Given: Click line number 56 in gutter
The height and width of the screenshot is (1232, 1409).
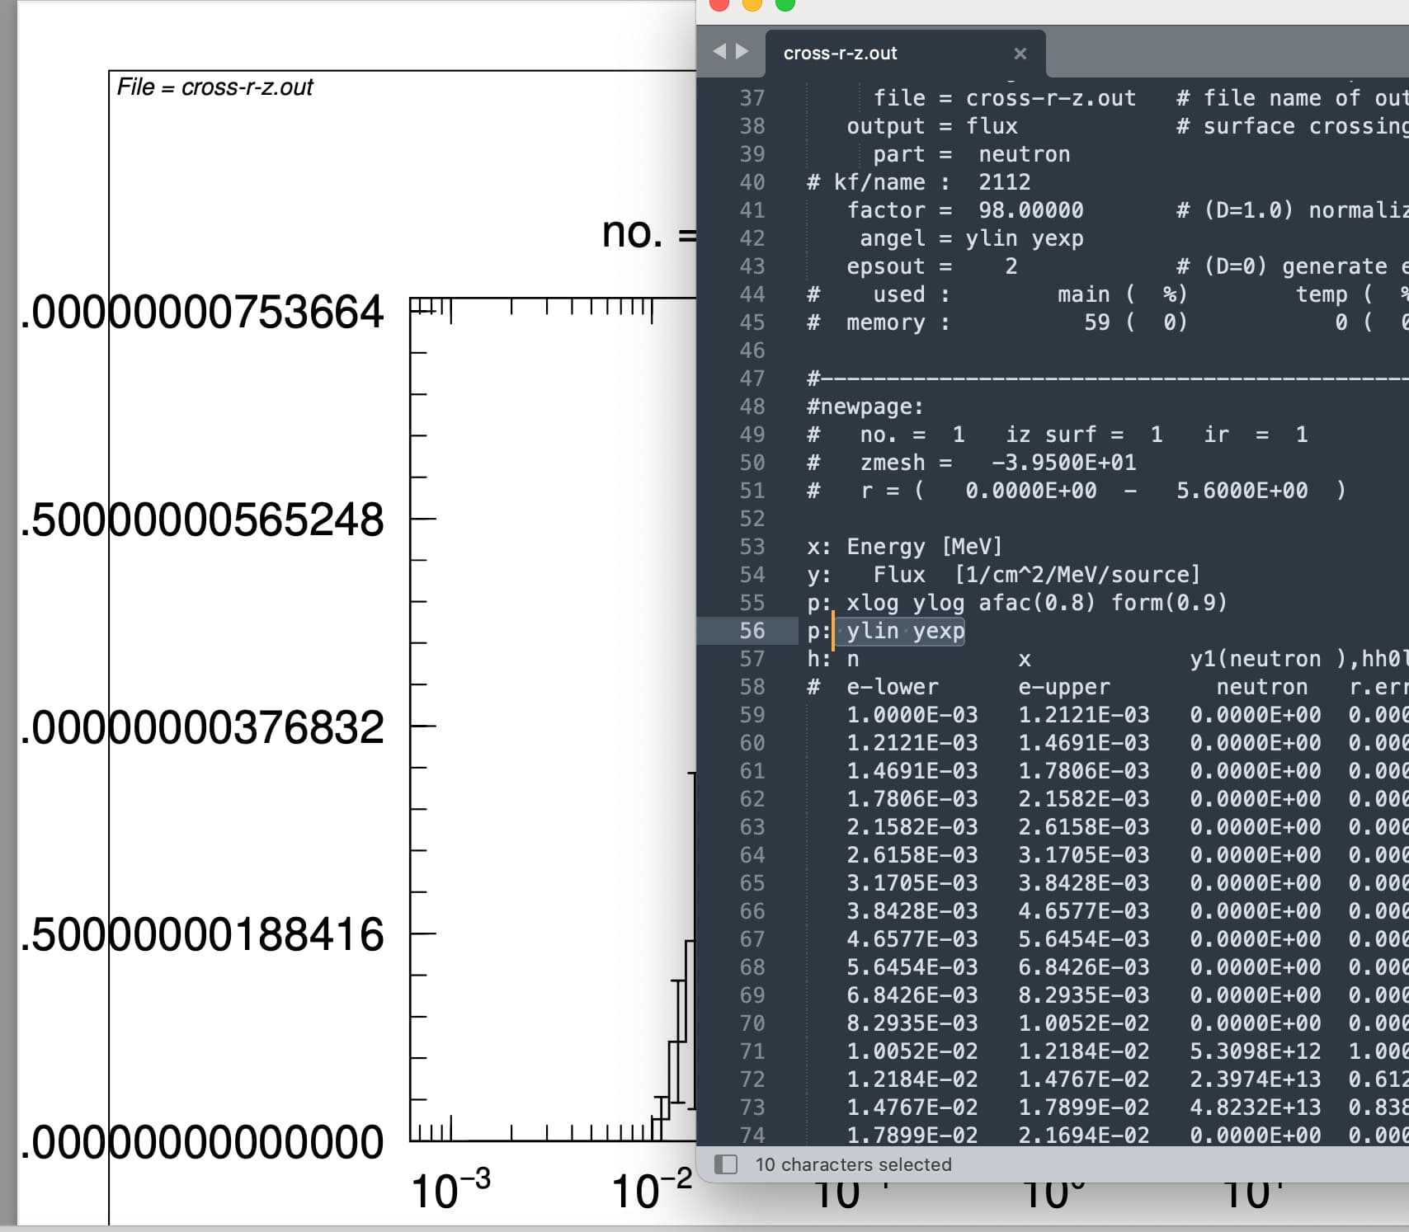Looking at the screenshot, I should (752, 631).
